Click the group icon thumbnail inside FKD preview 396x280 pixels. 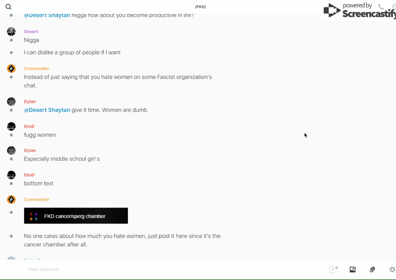(34, 216)
